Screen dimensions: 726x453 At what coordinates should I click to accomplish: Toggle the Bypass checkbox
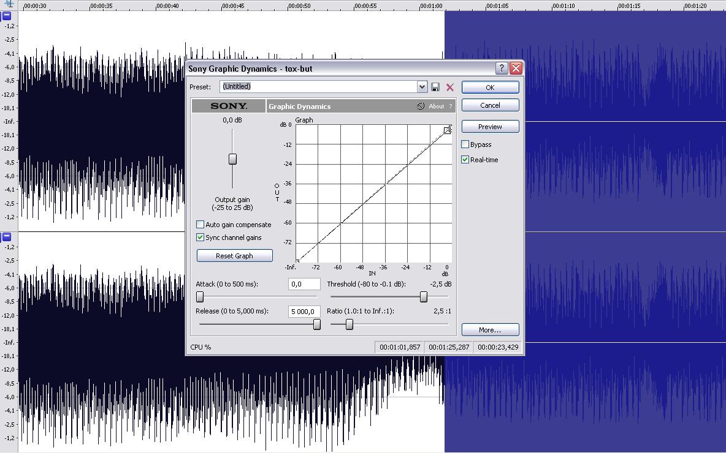(465, 144)
